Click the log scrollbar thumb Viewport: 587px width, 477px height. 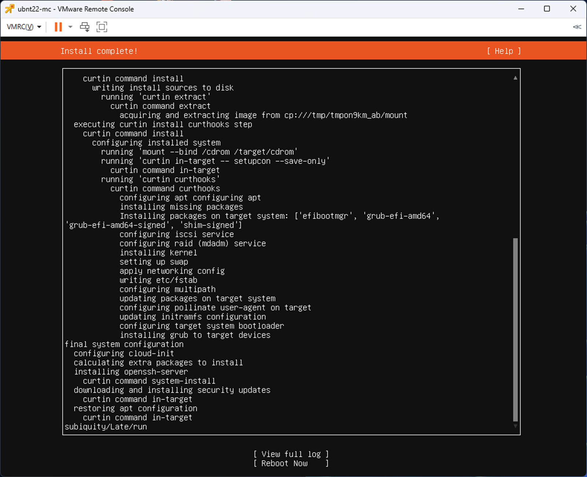tap(515, 330)
